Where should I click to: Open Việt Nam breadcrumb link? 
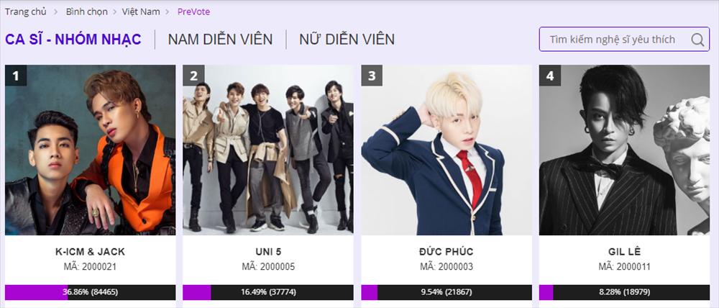tap(141, 12)
